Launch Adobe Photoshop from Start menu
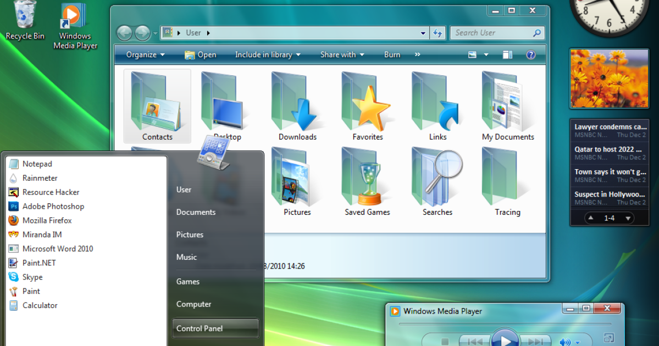Viewport: 659px width, 346px height. coord(53,206)
